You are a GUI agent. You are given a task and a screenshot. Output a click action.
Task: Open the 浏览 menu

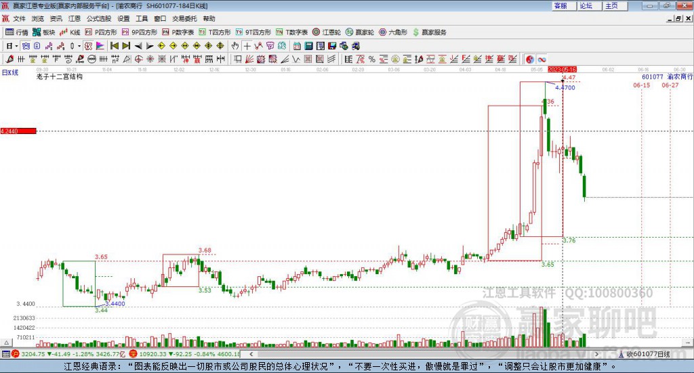pyautogui.click(x=38, y=18)
